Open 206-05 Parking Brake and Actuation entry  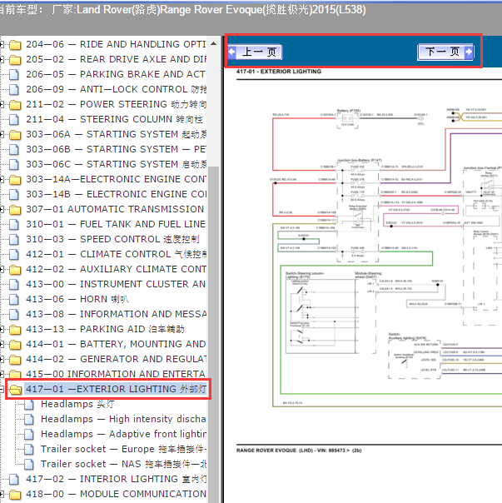click(116, 74)
